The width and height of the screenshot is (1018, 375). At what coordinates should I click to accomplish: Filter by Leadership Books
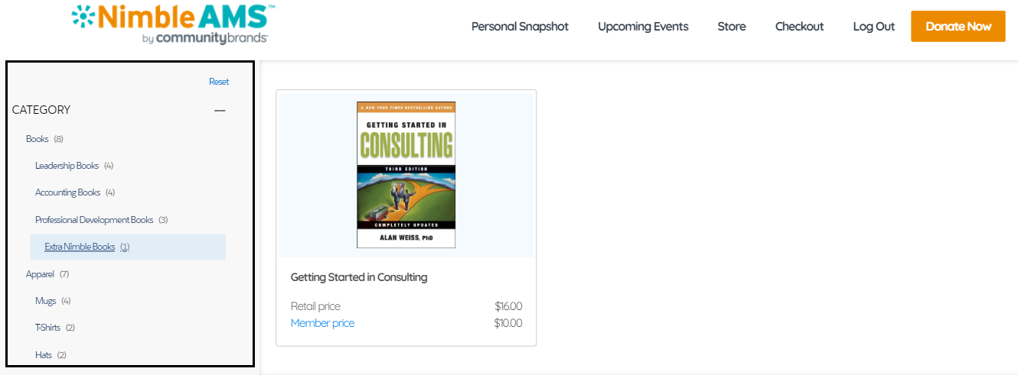tap(67, 166)
